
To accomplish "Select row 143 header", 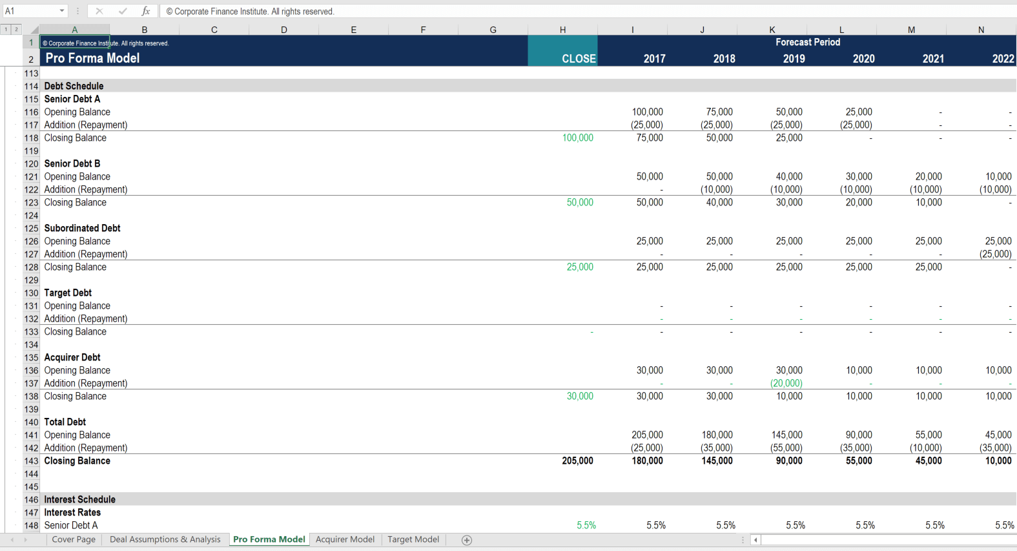I will (x=31, y=461).
